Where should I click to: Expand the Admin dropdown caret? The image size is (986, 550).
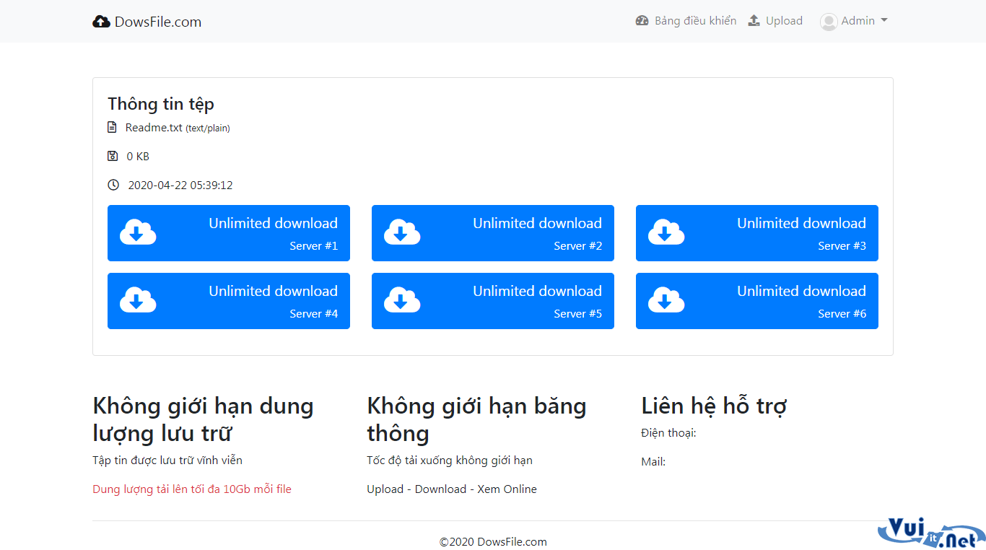point(884,21)
